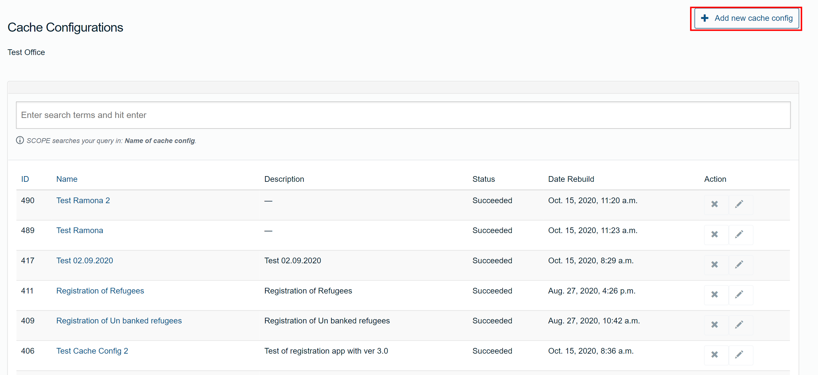The height and width of the screenshot is (375, 818).
Task: Remove the Test 02.09.2020 cache config
Action: tap(714, 265)
